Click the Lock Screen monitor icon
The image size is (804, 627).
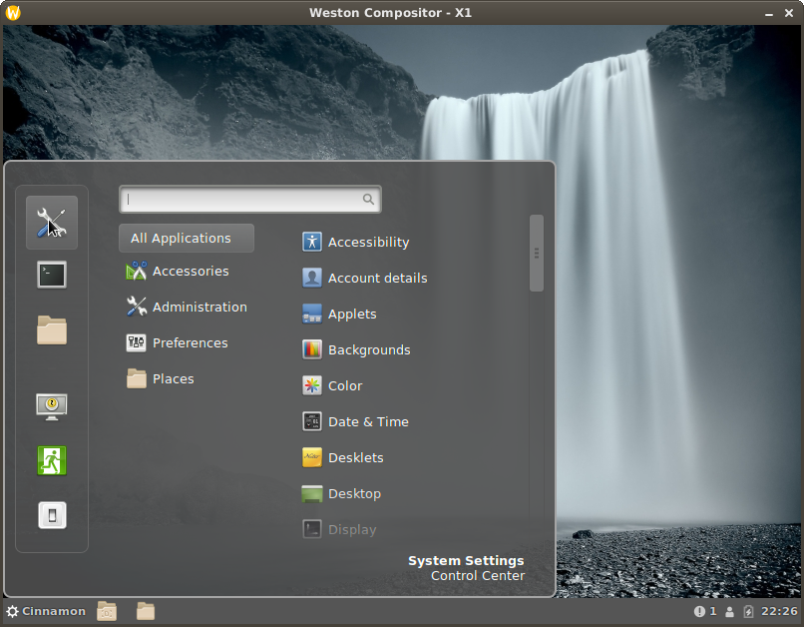point(52,407)
